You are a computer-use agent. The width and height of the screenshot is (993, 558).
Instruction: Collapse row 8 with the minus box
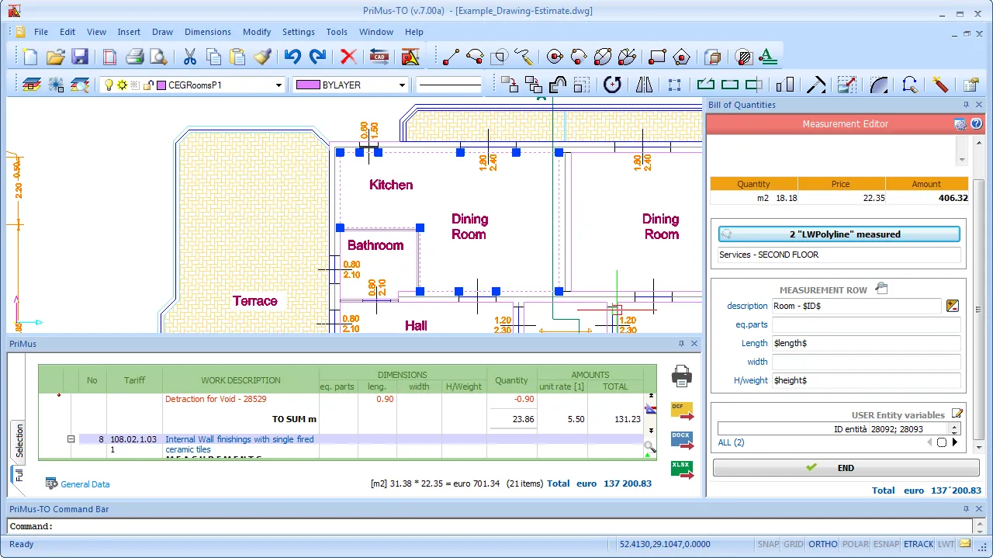(71, 439)
